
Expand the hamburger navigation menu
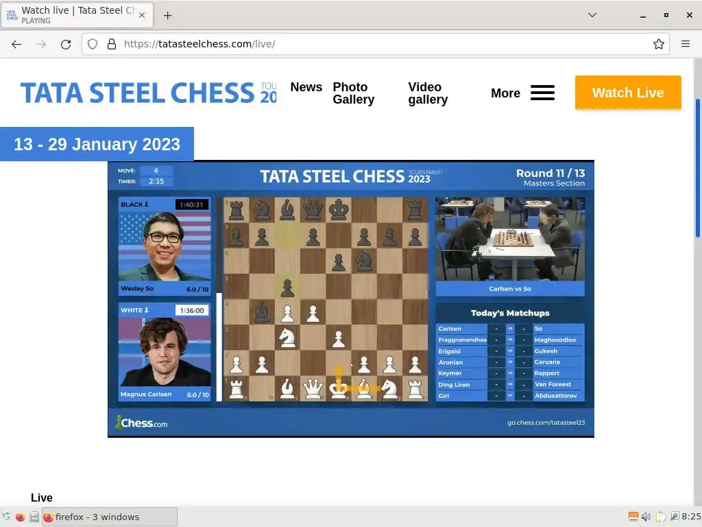pos(542,93)
